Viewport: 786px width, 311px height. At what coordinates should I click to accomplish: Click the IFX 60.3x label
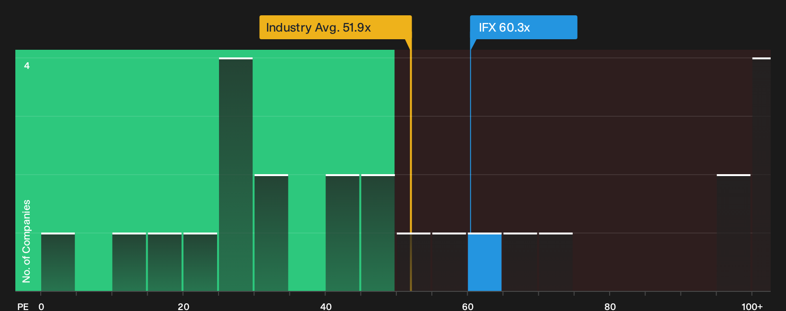click(523, 27)
